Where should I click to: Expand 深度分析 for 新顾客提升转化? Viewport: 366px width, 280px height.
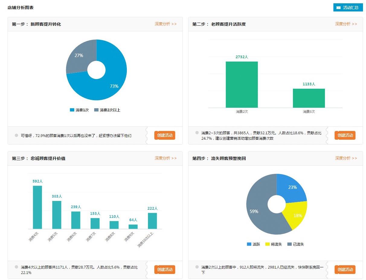click(165, 24)
